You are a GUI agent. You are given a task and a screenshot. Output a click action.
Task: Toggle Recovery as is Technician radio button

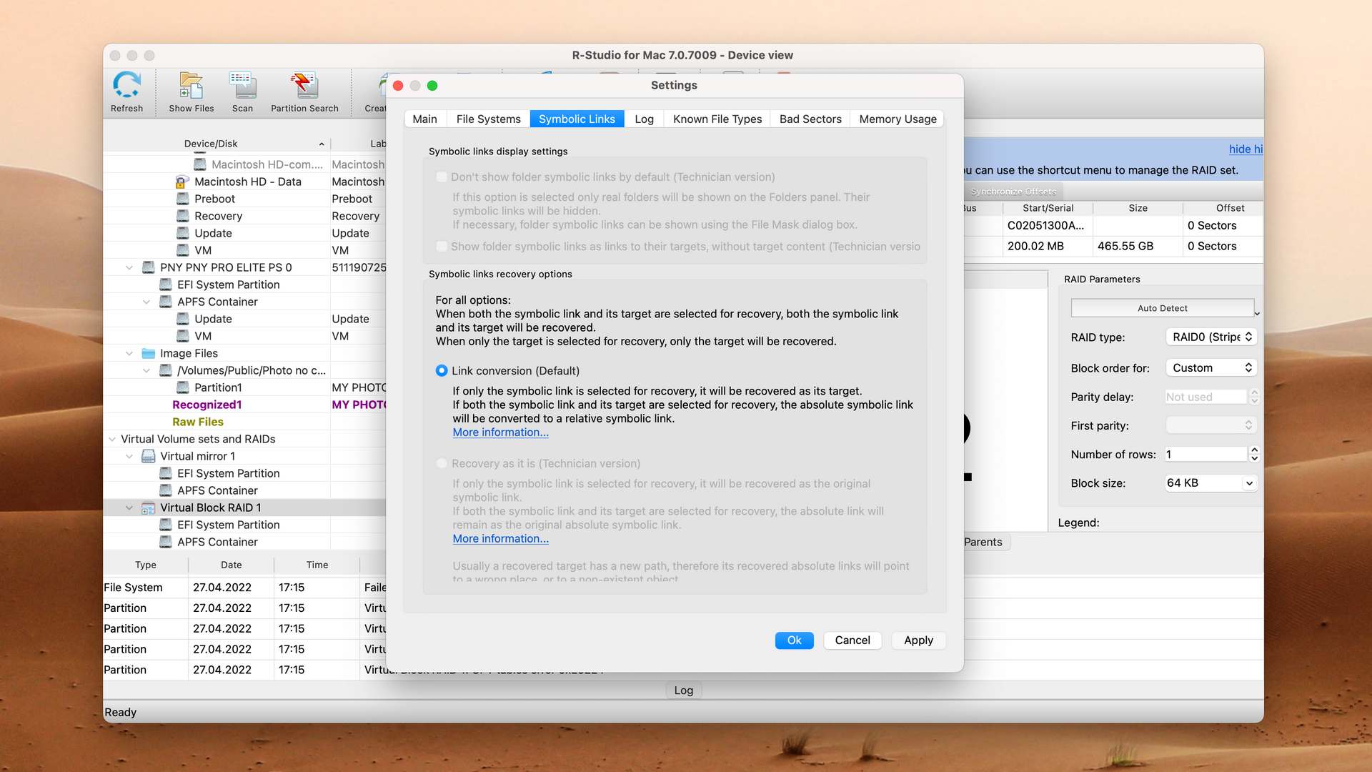(x=440, y=462)
